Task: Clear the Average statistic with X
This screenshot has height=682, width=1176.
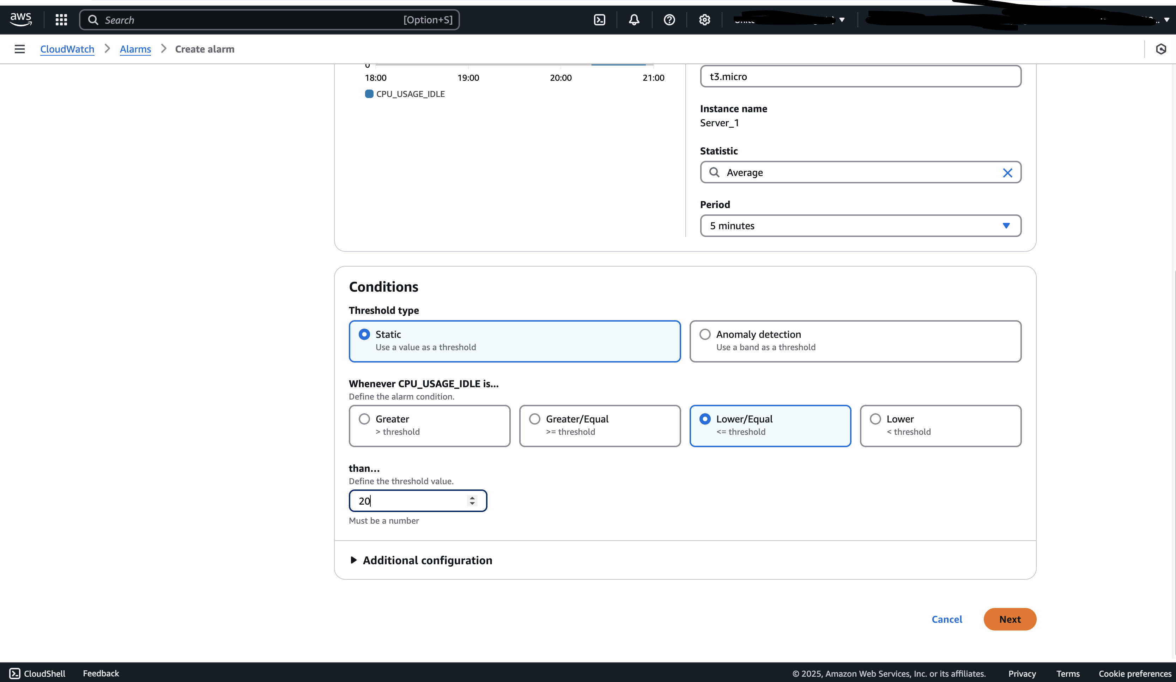Action: click(1007, 172)
